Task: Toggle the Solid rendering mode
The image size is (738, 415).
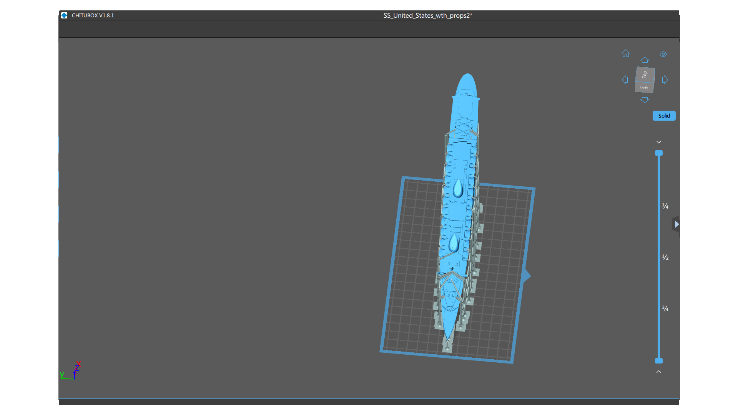Action: coord(664,115)
